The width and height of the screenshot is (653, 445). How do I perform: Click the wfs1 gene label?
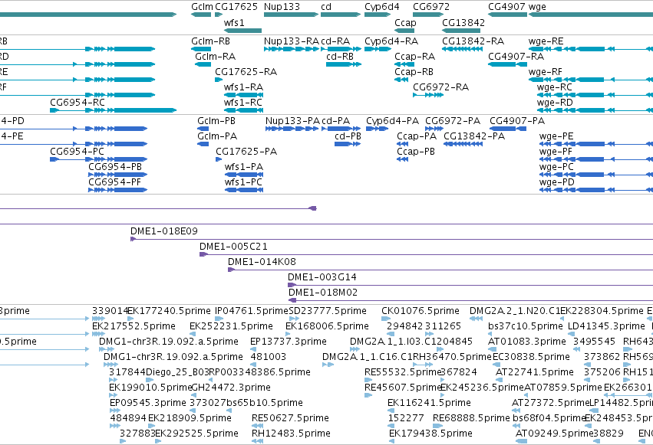(x=234, y=22)
